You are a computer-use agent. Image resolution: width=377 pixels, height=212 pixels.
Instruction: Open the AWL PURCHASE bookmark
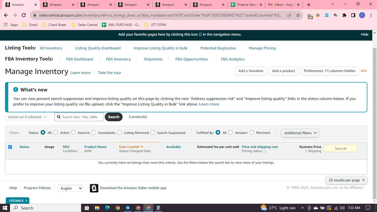(121, 25)
